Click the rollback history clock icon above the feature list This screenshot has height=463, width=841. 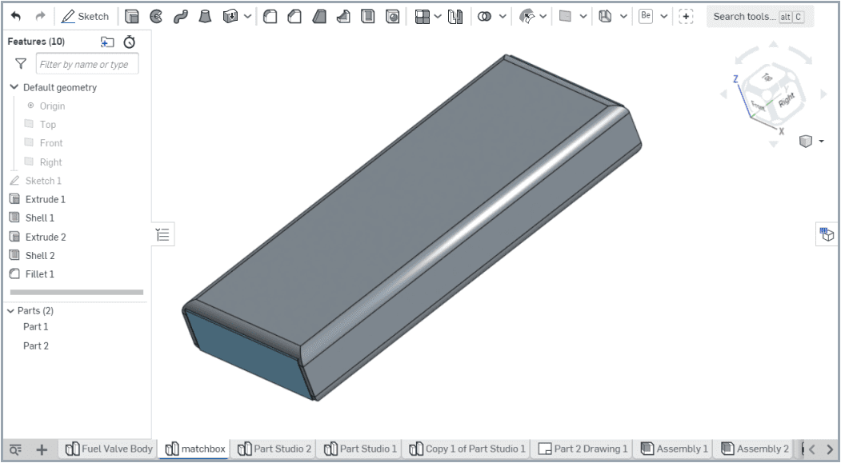tap(128, 42)
